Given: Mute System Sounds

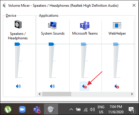Looking at the screenshot, I should tap(52, 86).
